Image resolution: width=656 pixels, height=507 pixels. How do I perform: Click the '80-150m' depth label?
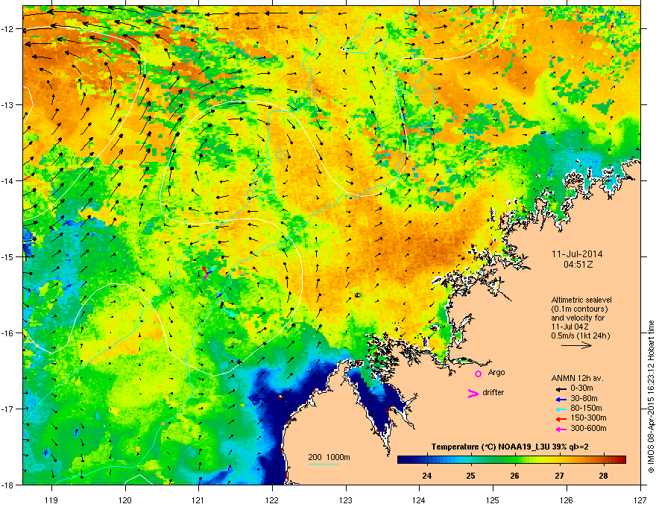click(586, 408)
